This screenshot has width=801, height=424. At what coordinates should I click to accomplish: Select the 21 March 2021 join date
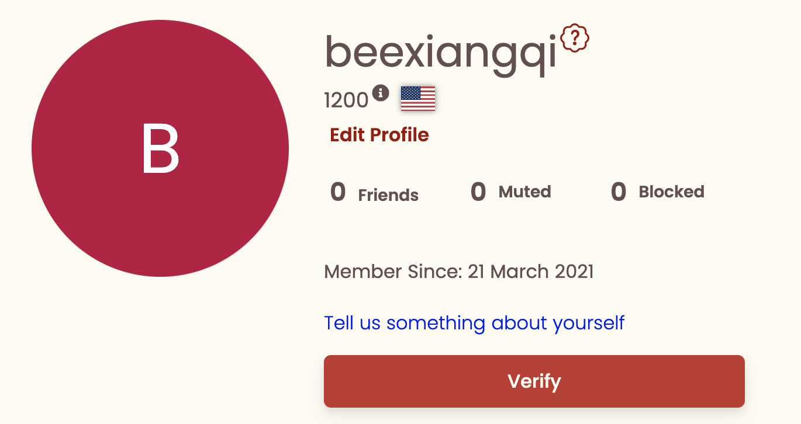531,272
